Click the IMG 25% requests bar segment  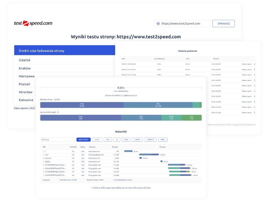141,118
